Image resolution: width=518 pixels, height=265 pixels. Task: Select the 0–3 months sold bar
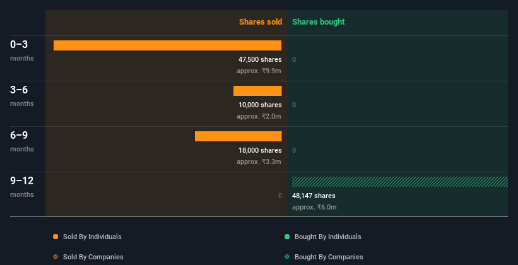tap(167, 45)
